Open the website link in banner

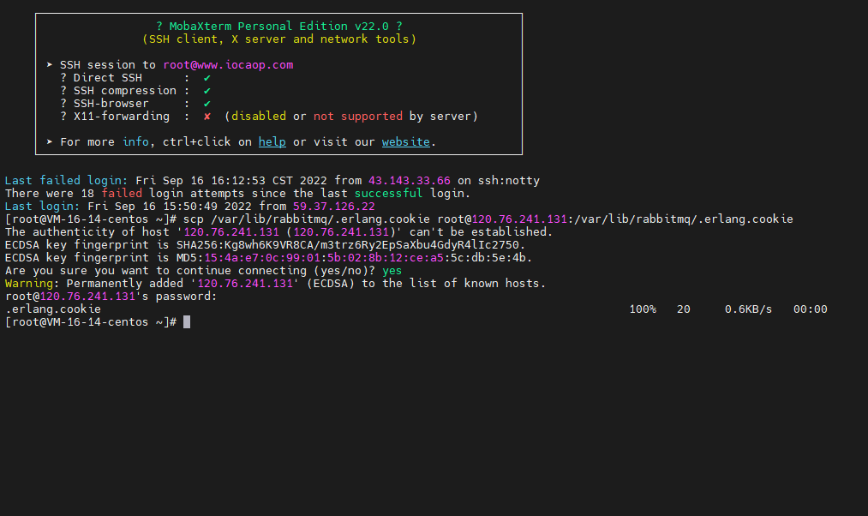(406, 141)
